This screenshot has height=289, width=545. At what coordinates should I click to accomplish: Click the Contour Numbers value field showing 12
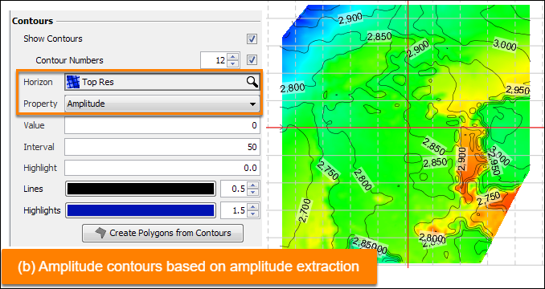(x=215, y=60)
